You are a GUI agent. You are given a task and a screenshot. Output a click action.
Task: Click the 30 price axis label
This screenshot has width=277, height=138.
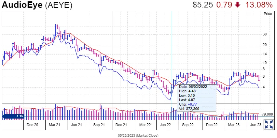pyautogui.click(x=265, y=34)
